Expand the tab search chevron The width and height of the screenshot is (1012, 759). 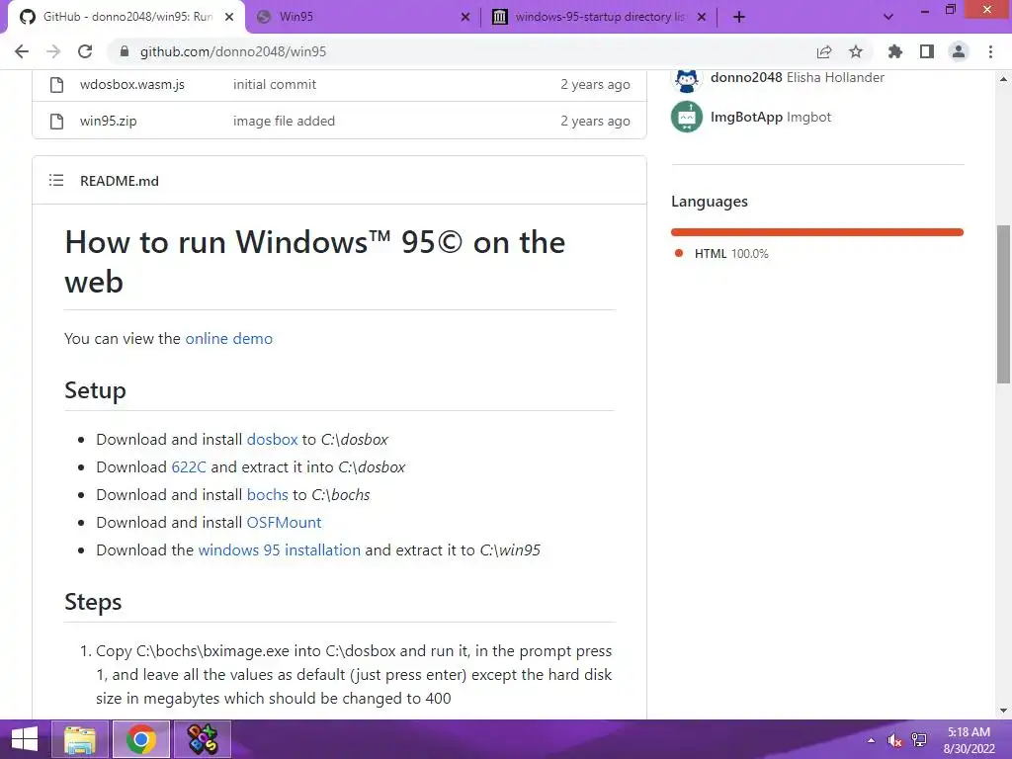point(888,17)
